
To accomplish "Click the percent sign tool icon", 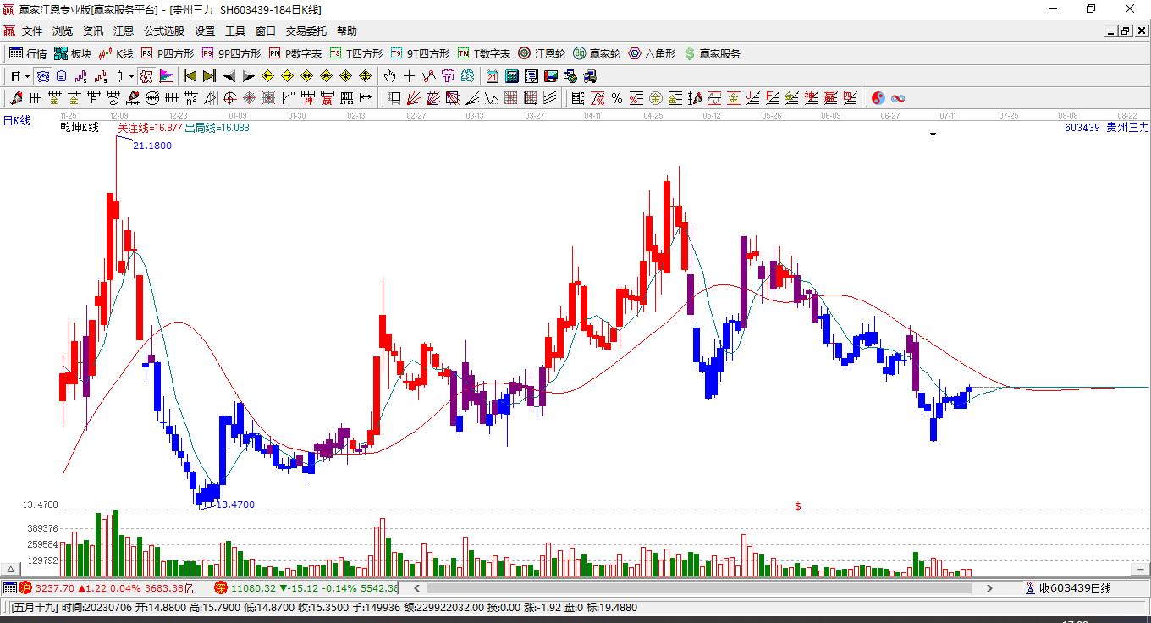I will point(617,98).
